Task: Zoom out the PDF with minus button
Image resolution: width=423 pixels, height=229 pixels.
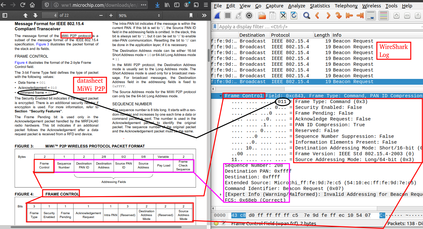Action: coord(101,15)
